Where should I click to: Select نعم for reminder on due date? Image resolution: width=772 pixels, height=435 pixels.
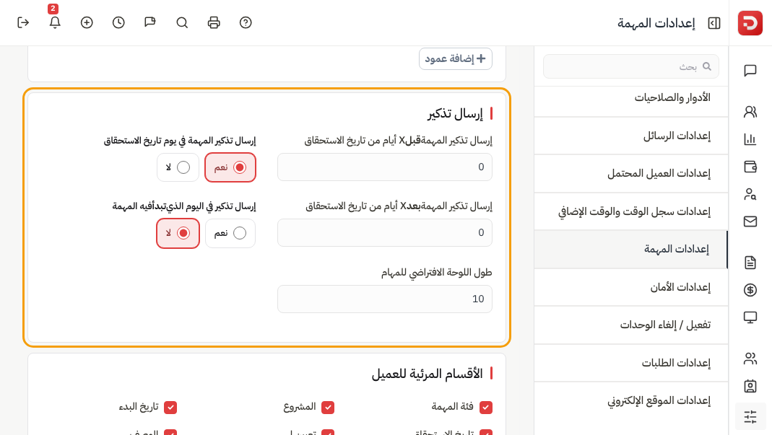pos(230,167)
